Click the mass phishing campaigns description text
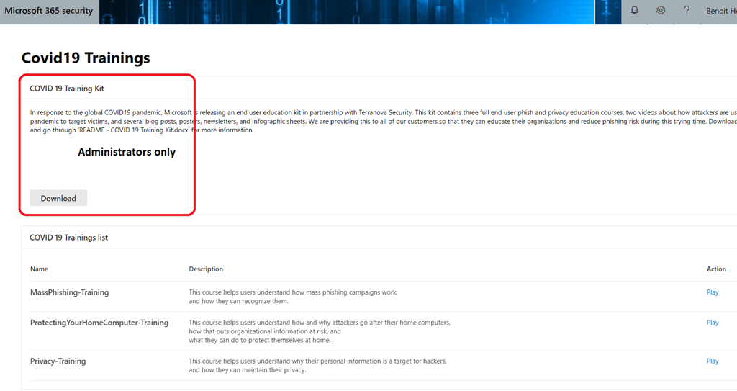The image size is (737, 391). click(x=292, y=297)
